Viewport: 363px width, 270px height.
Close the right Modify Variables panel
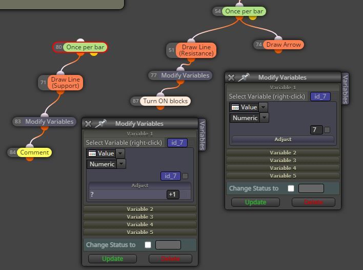point(231,78)
